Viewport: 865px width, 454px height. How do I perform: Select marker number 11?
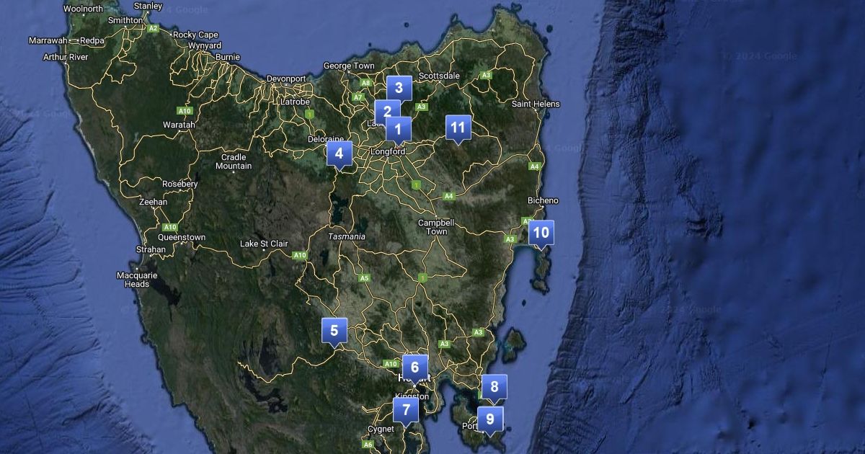click(x=457, y=128)
